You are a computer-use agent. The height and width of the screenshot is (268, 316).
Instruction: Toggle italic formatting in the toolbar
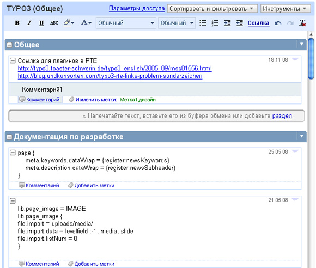tap(29, 23)
